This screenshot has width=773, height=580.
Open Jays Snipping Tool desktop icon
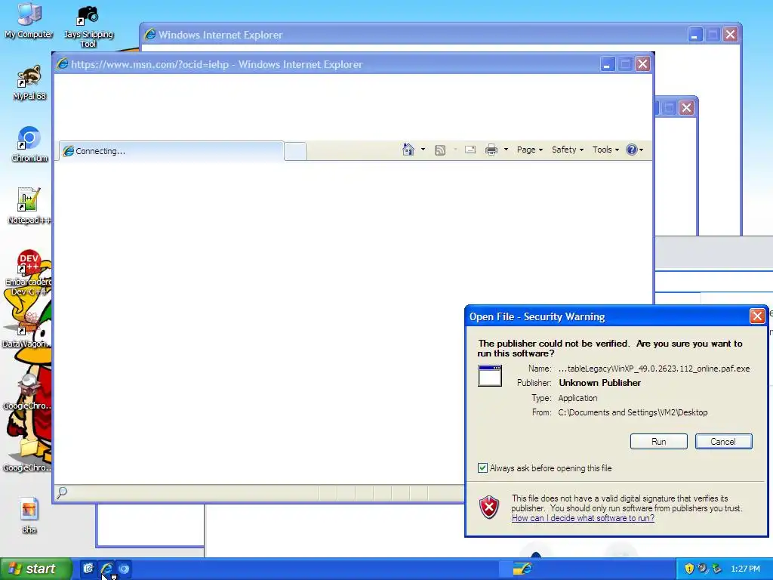[88, 26]
